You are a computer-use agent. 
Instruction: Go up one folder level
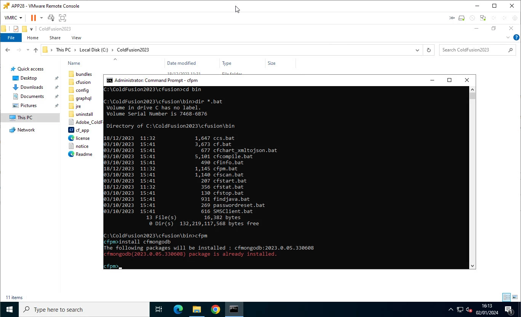coord(35,50)
